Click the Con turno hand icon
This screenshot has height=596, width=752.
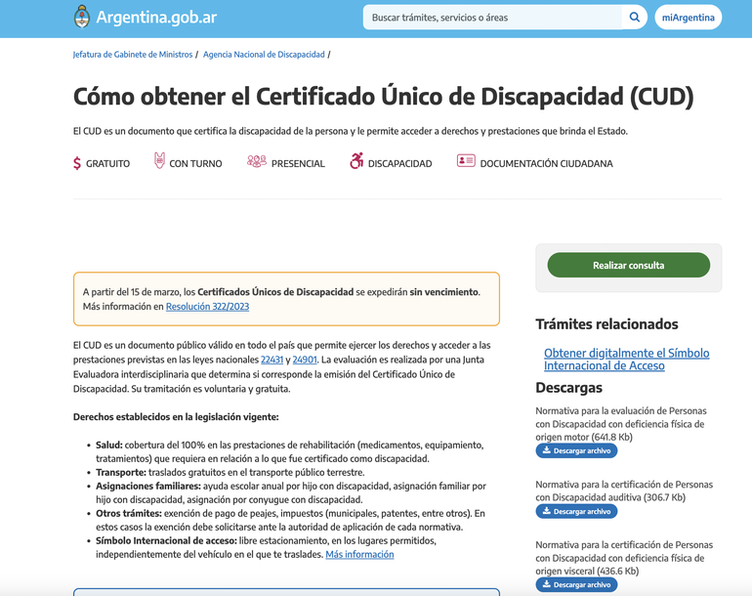159,160
